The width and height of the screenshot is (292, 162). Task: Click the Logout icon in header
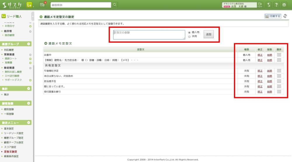tap(260, 5)
